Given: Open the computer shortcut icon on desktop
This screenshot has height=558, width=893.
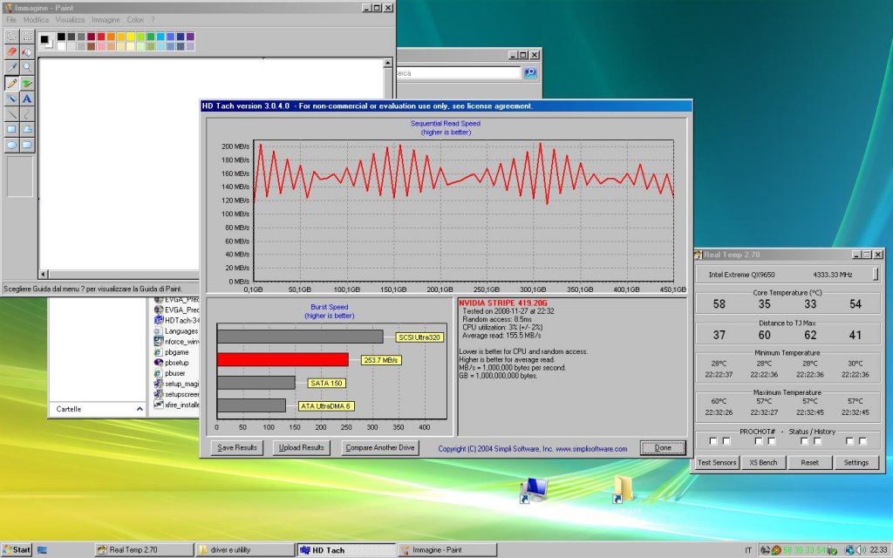Looking at the screenshot, I should click(x=534, y=490).
